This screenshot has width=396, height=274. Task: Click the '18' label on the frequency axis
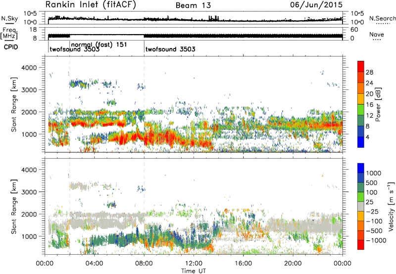[33, 30]
